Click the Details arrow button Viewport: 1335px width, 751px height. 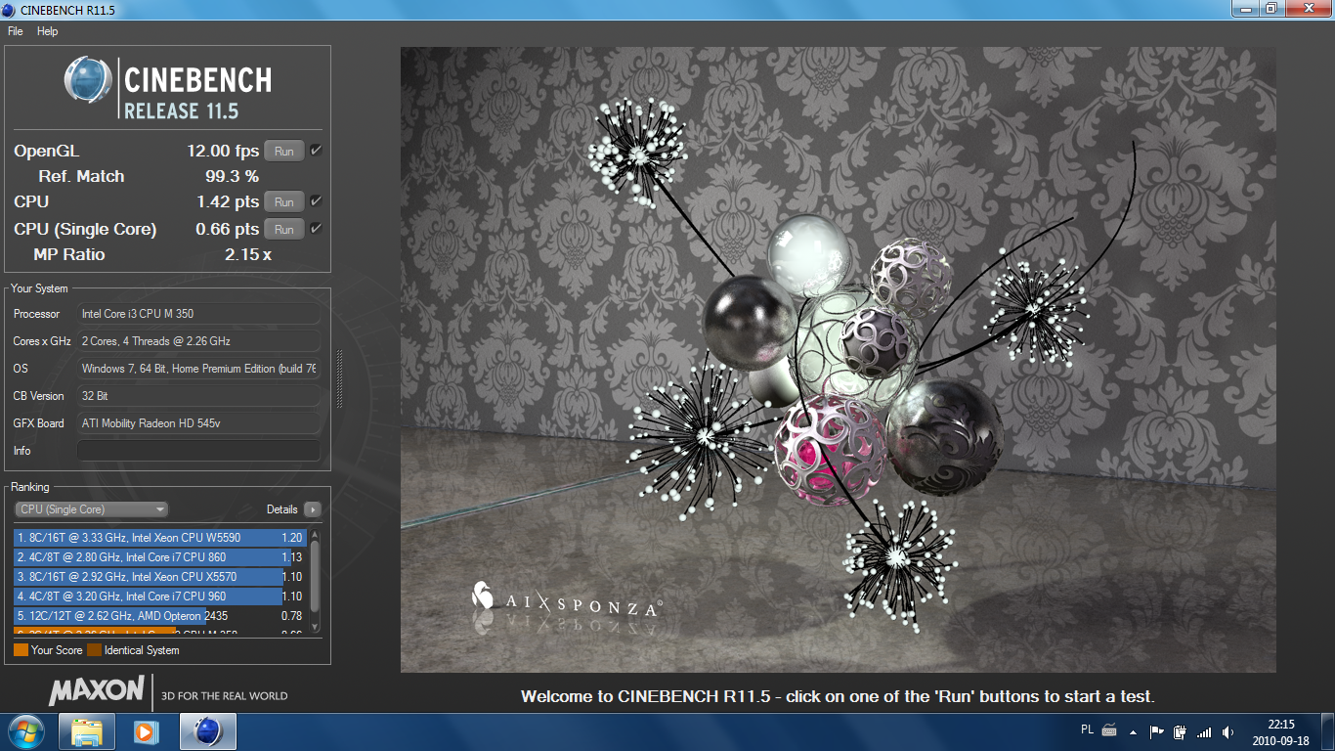[x=312, y=509]
